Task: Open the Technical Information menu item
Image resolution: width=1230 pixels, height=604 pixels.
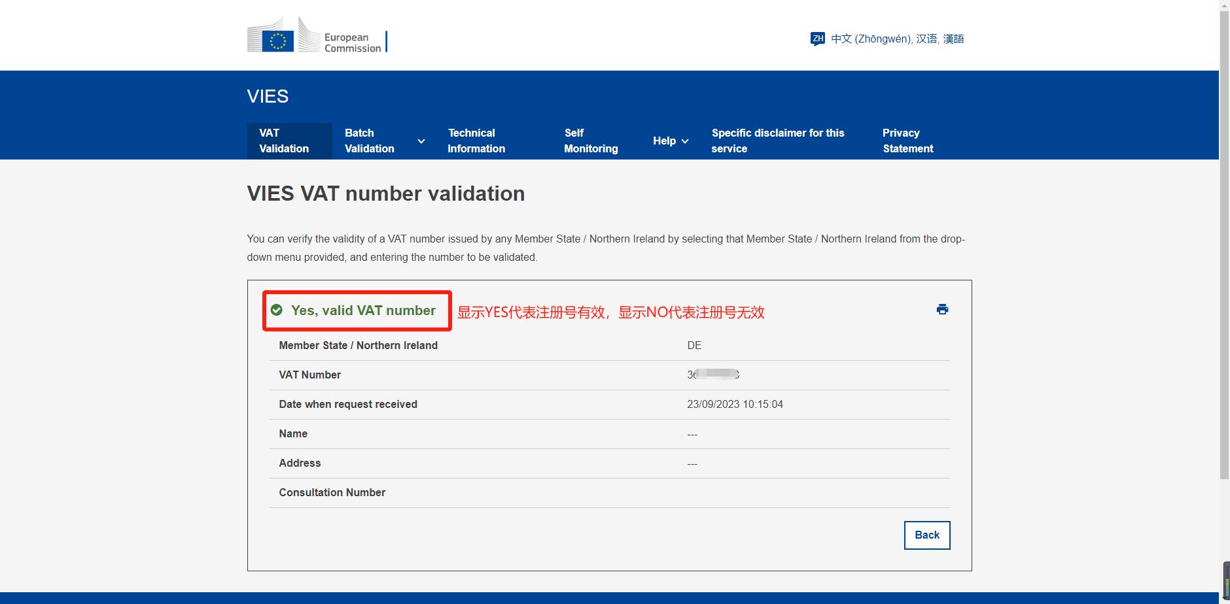Action: [x=476, y=141]
